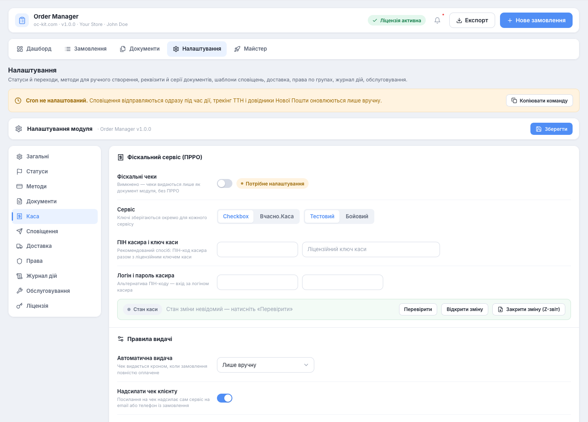Choose the Вчасно.Каса service option
Screen dimensions: 588x422
[277, 216]
